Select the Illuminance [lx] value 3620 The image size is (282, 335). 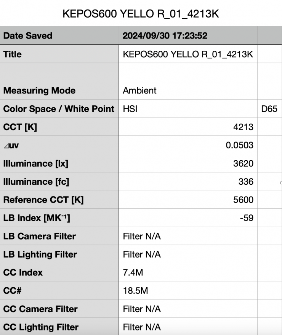click(x=243, y=164)
